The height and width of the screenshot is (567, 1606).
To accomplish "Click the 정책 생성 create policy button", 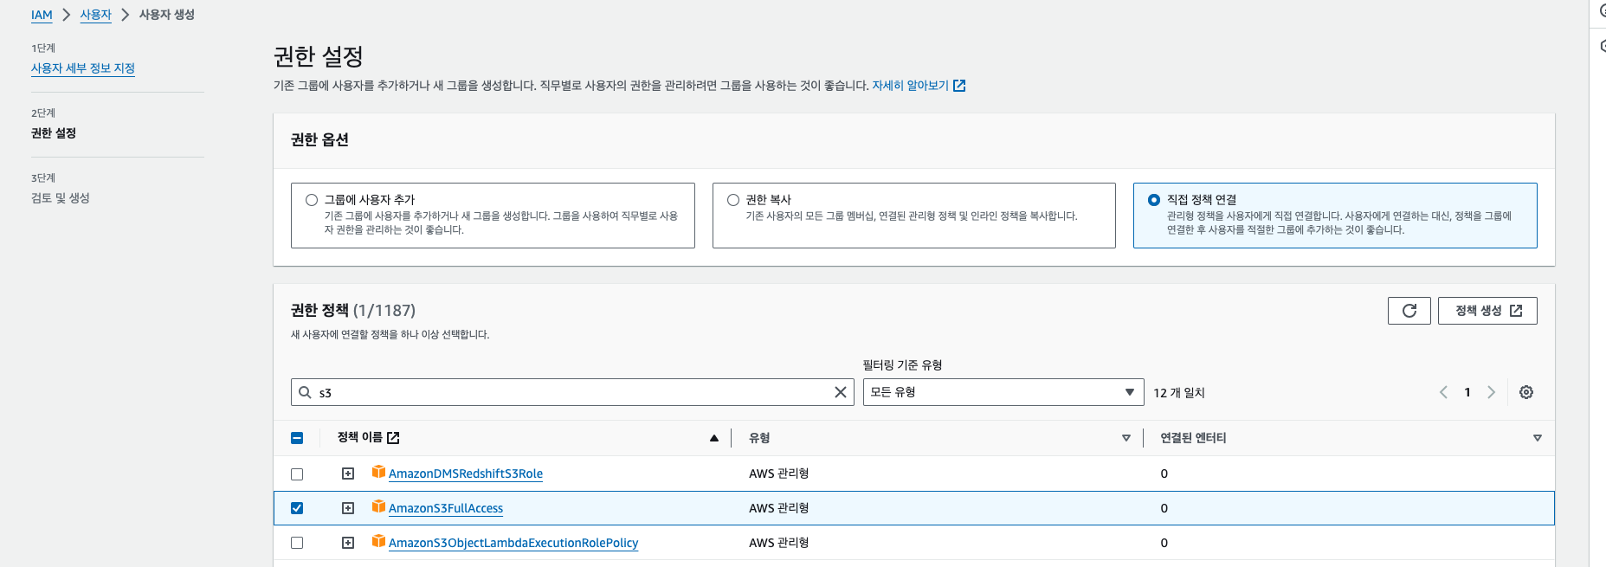I will [1487, 311].
